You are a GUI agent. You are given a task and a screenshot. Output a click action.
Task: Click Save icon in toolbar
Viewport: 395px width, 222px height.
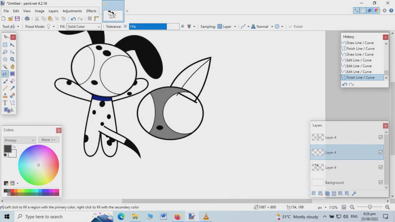pos(17,19)
